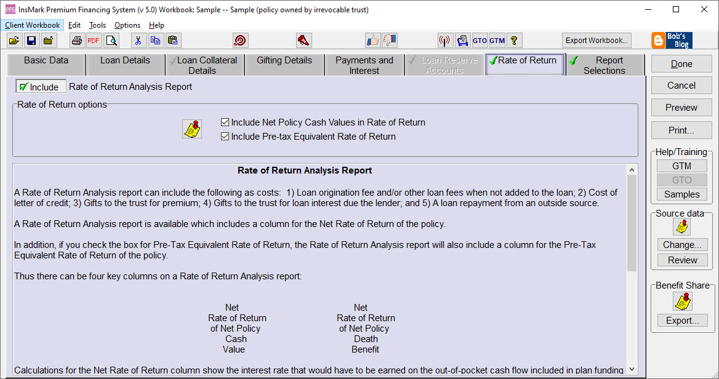Image resolution: width=719 pixels, height=379 pixels.
Task: Open toolbar help via the question mark icon
Action: point(514,40)
